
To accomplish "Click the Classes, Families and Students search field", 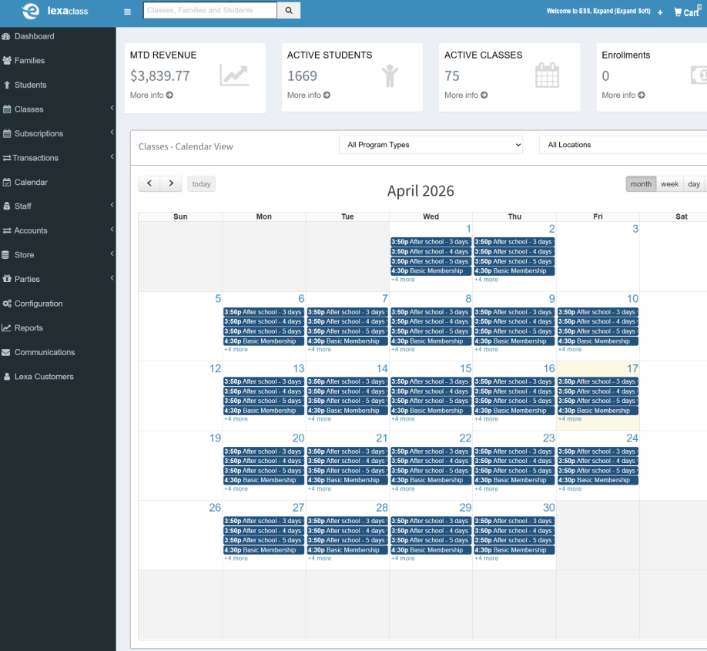I will pyautogui.click(x=210, y=10).
